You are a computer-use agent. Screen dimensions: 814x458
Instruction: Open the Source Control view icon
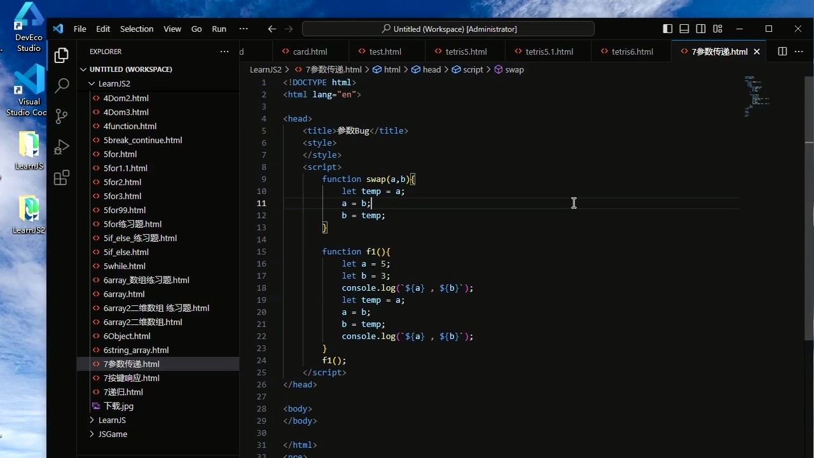click(62, 116)
